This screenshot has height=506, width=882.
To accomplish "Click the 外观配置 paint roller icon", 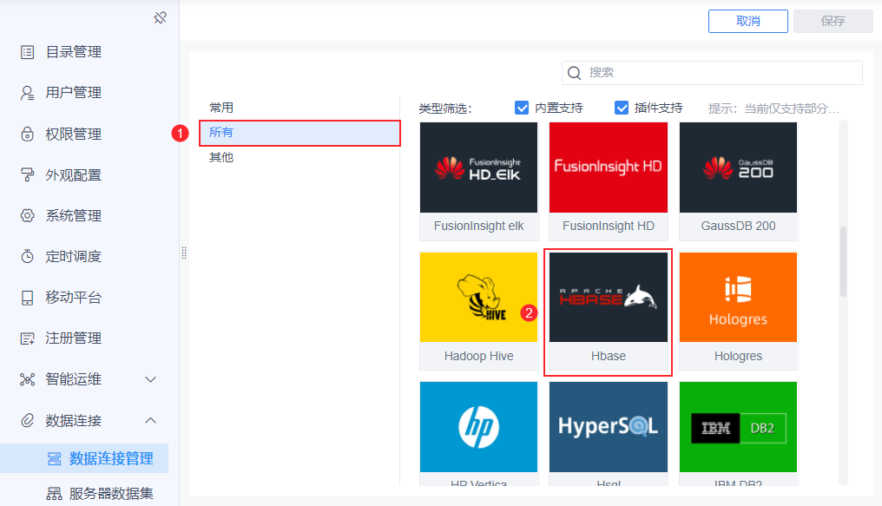I will pyautogui.click(x=27, y=174).
